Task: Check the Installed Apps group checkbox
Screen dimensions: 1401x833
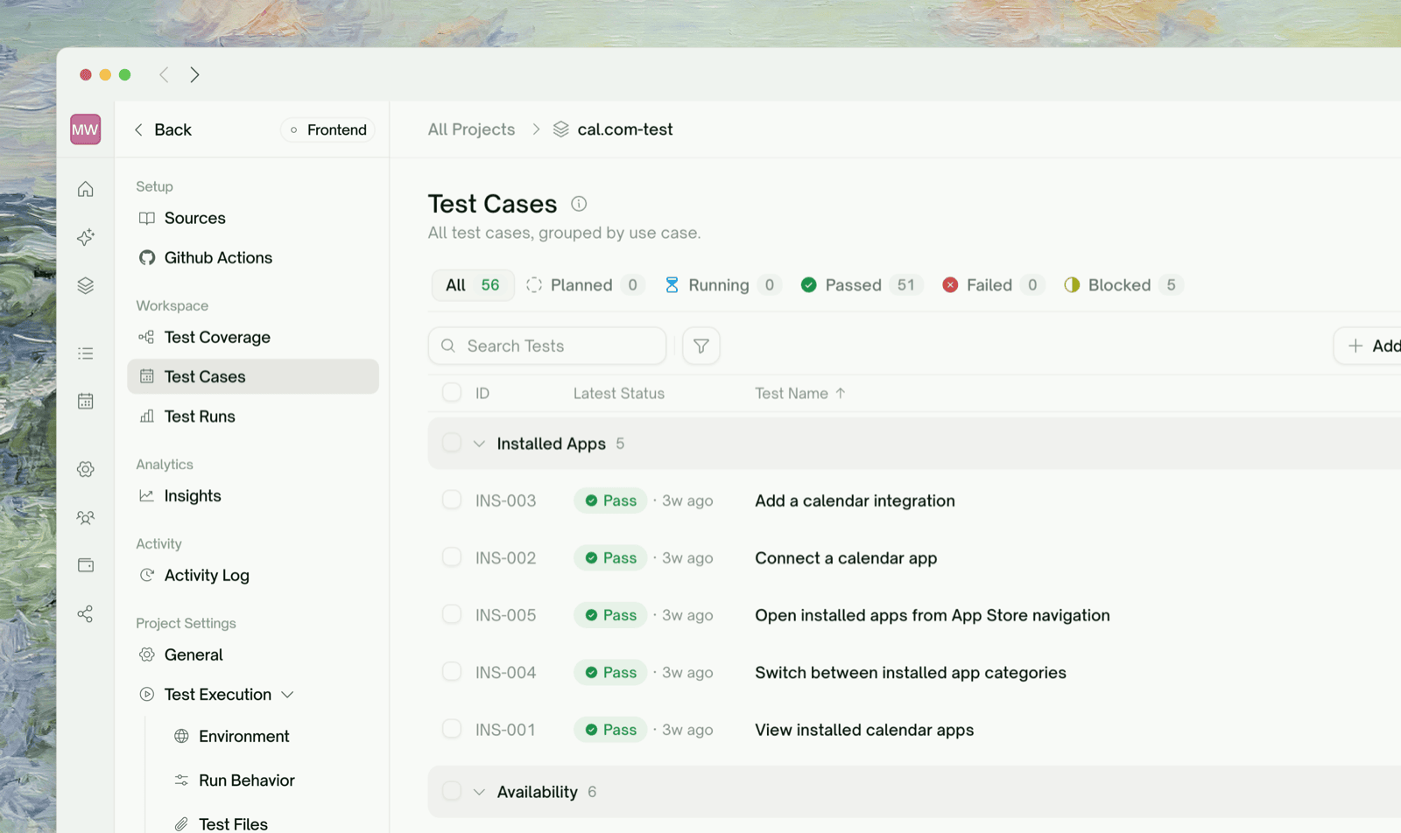Action: pyautogui.click(x=452, y=443)
